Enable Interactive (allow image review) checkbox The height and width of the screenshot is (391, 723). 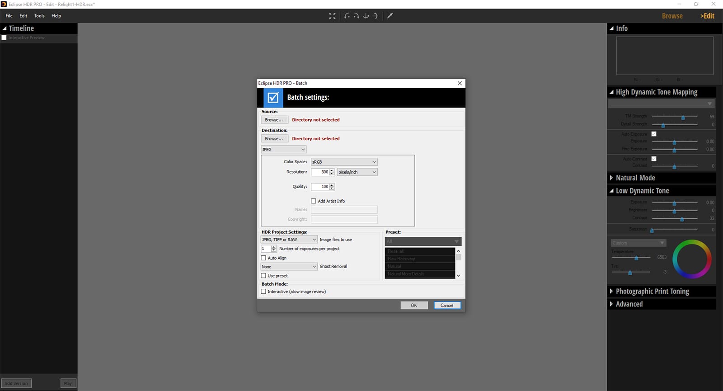click(263, 292)
